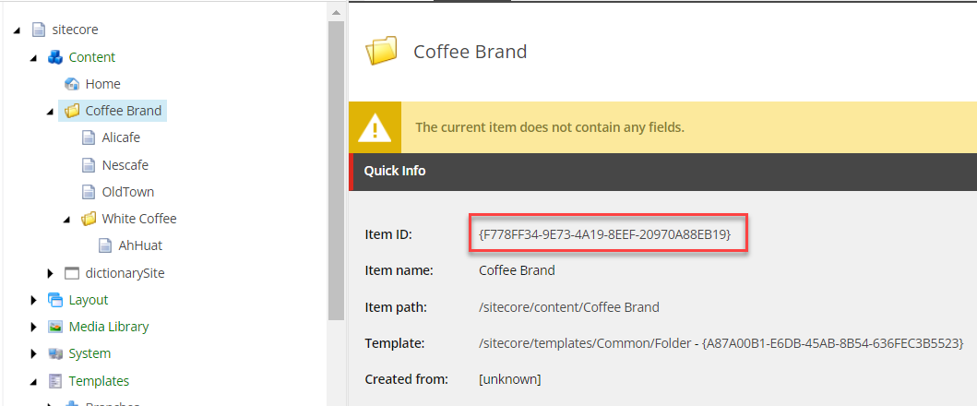Viewport: 977px width, 406px height.
Task: Click the Template path link
Action: pos(721,343)
